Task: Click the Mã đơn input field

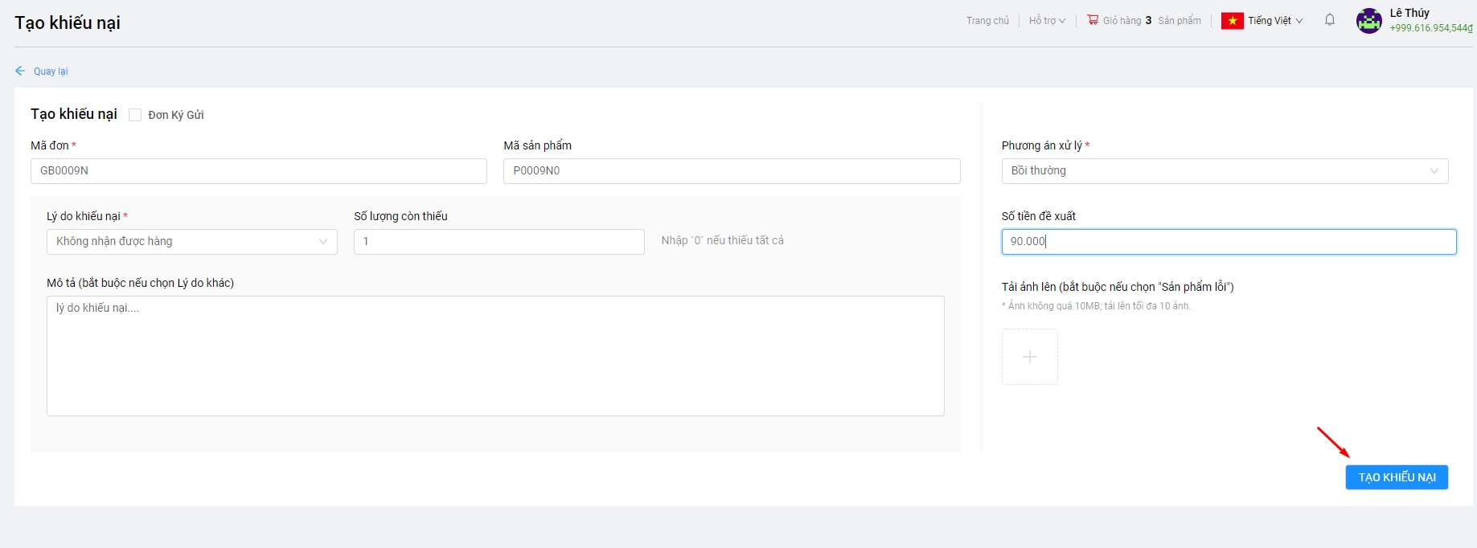Action: point(258,171)
